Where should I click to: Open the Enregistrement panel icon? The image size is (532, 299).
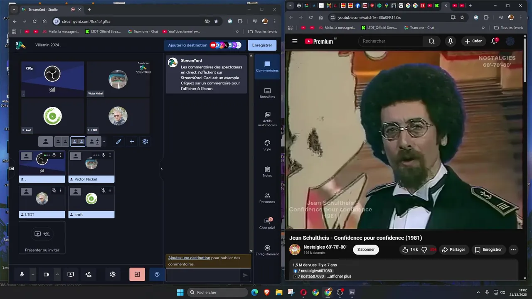click(x=267, y=250)
